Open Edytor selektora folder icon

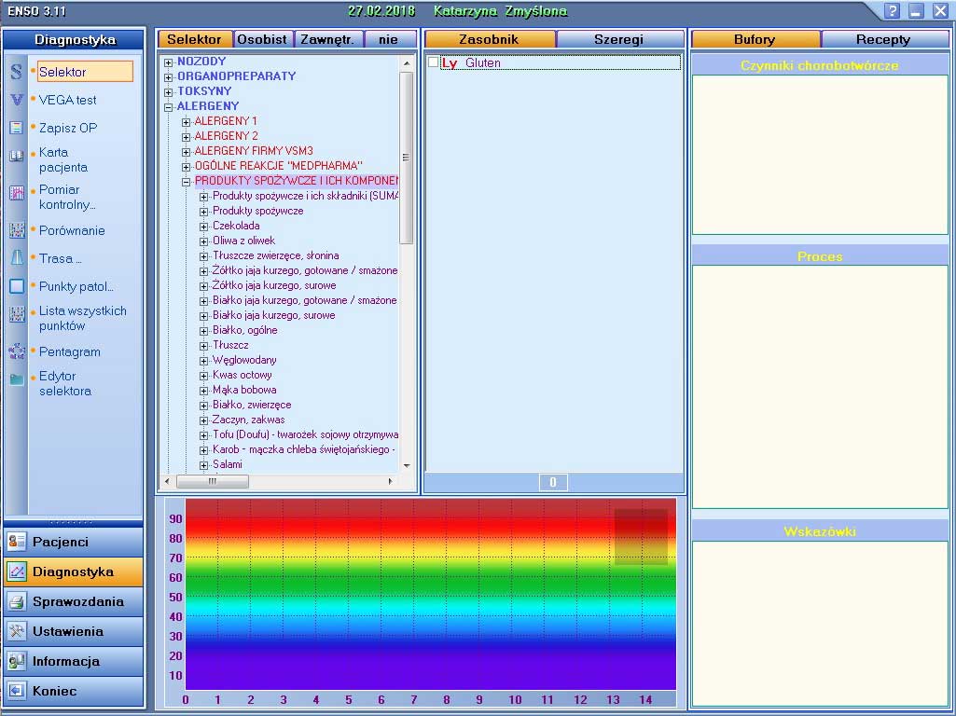pyautogui.click(x=17, y=379)
